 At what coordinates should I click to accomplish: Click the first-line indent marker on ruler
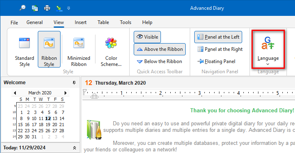pyautogui.click(x=85, y=91)
